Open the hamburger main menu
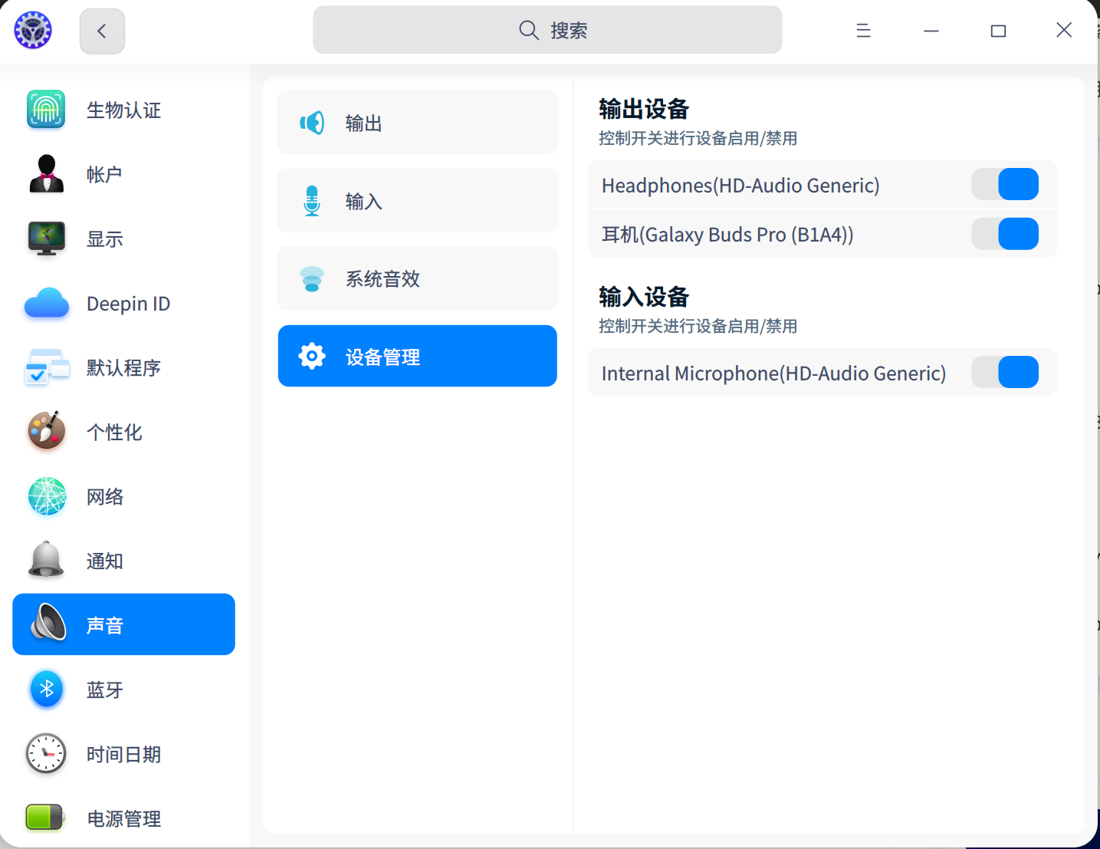 (863, 31)
